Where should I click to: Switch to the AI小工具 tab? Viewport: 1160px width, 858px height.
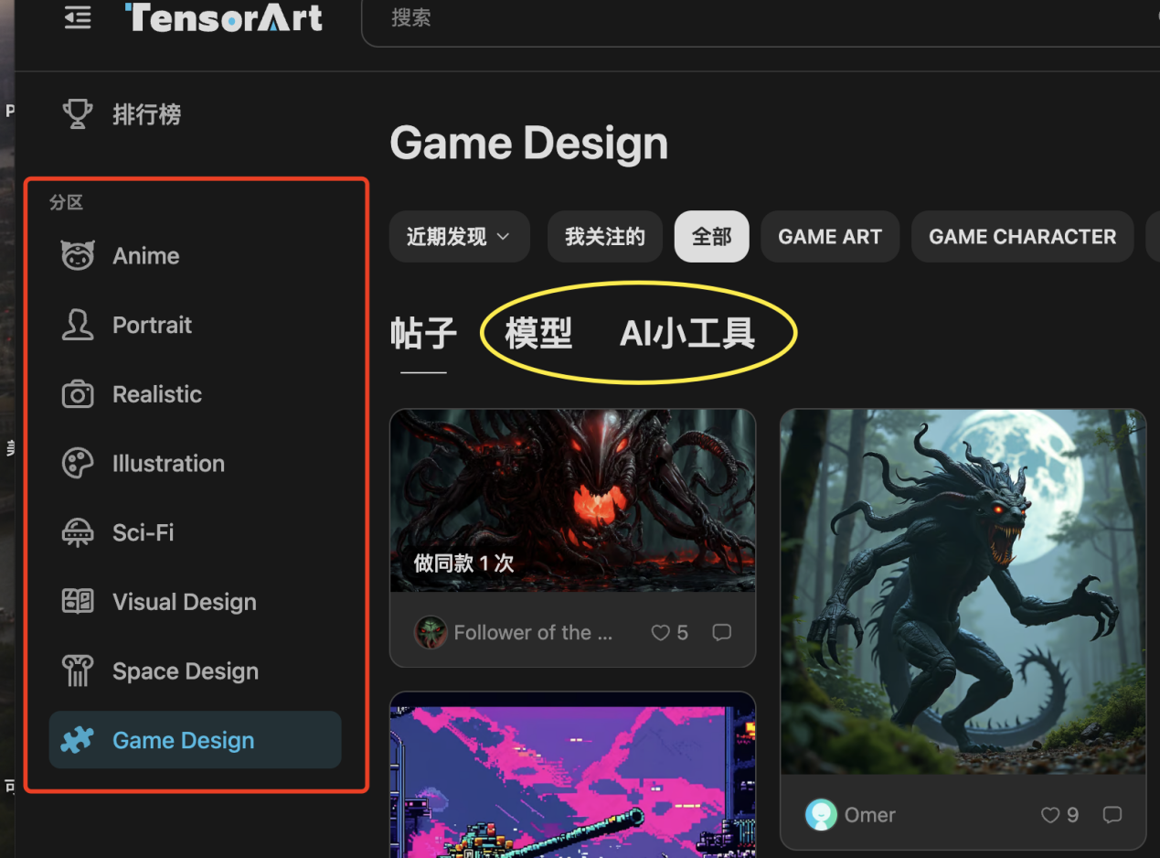686,334
